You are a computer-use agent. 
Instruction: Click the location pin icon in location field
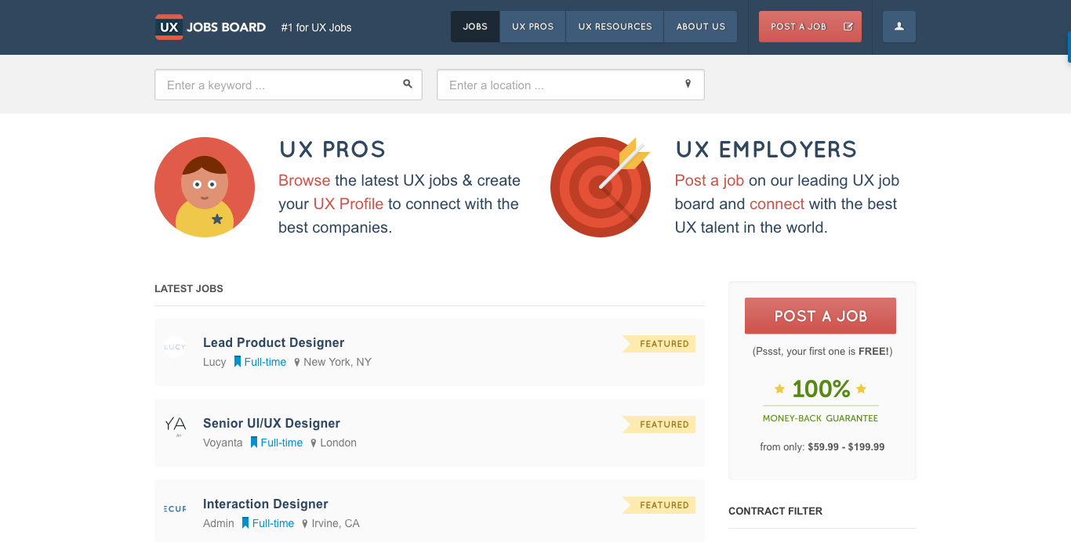(x=688, y=84)
